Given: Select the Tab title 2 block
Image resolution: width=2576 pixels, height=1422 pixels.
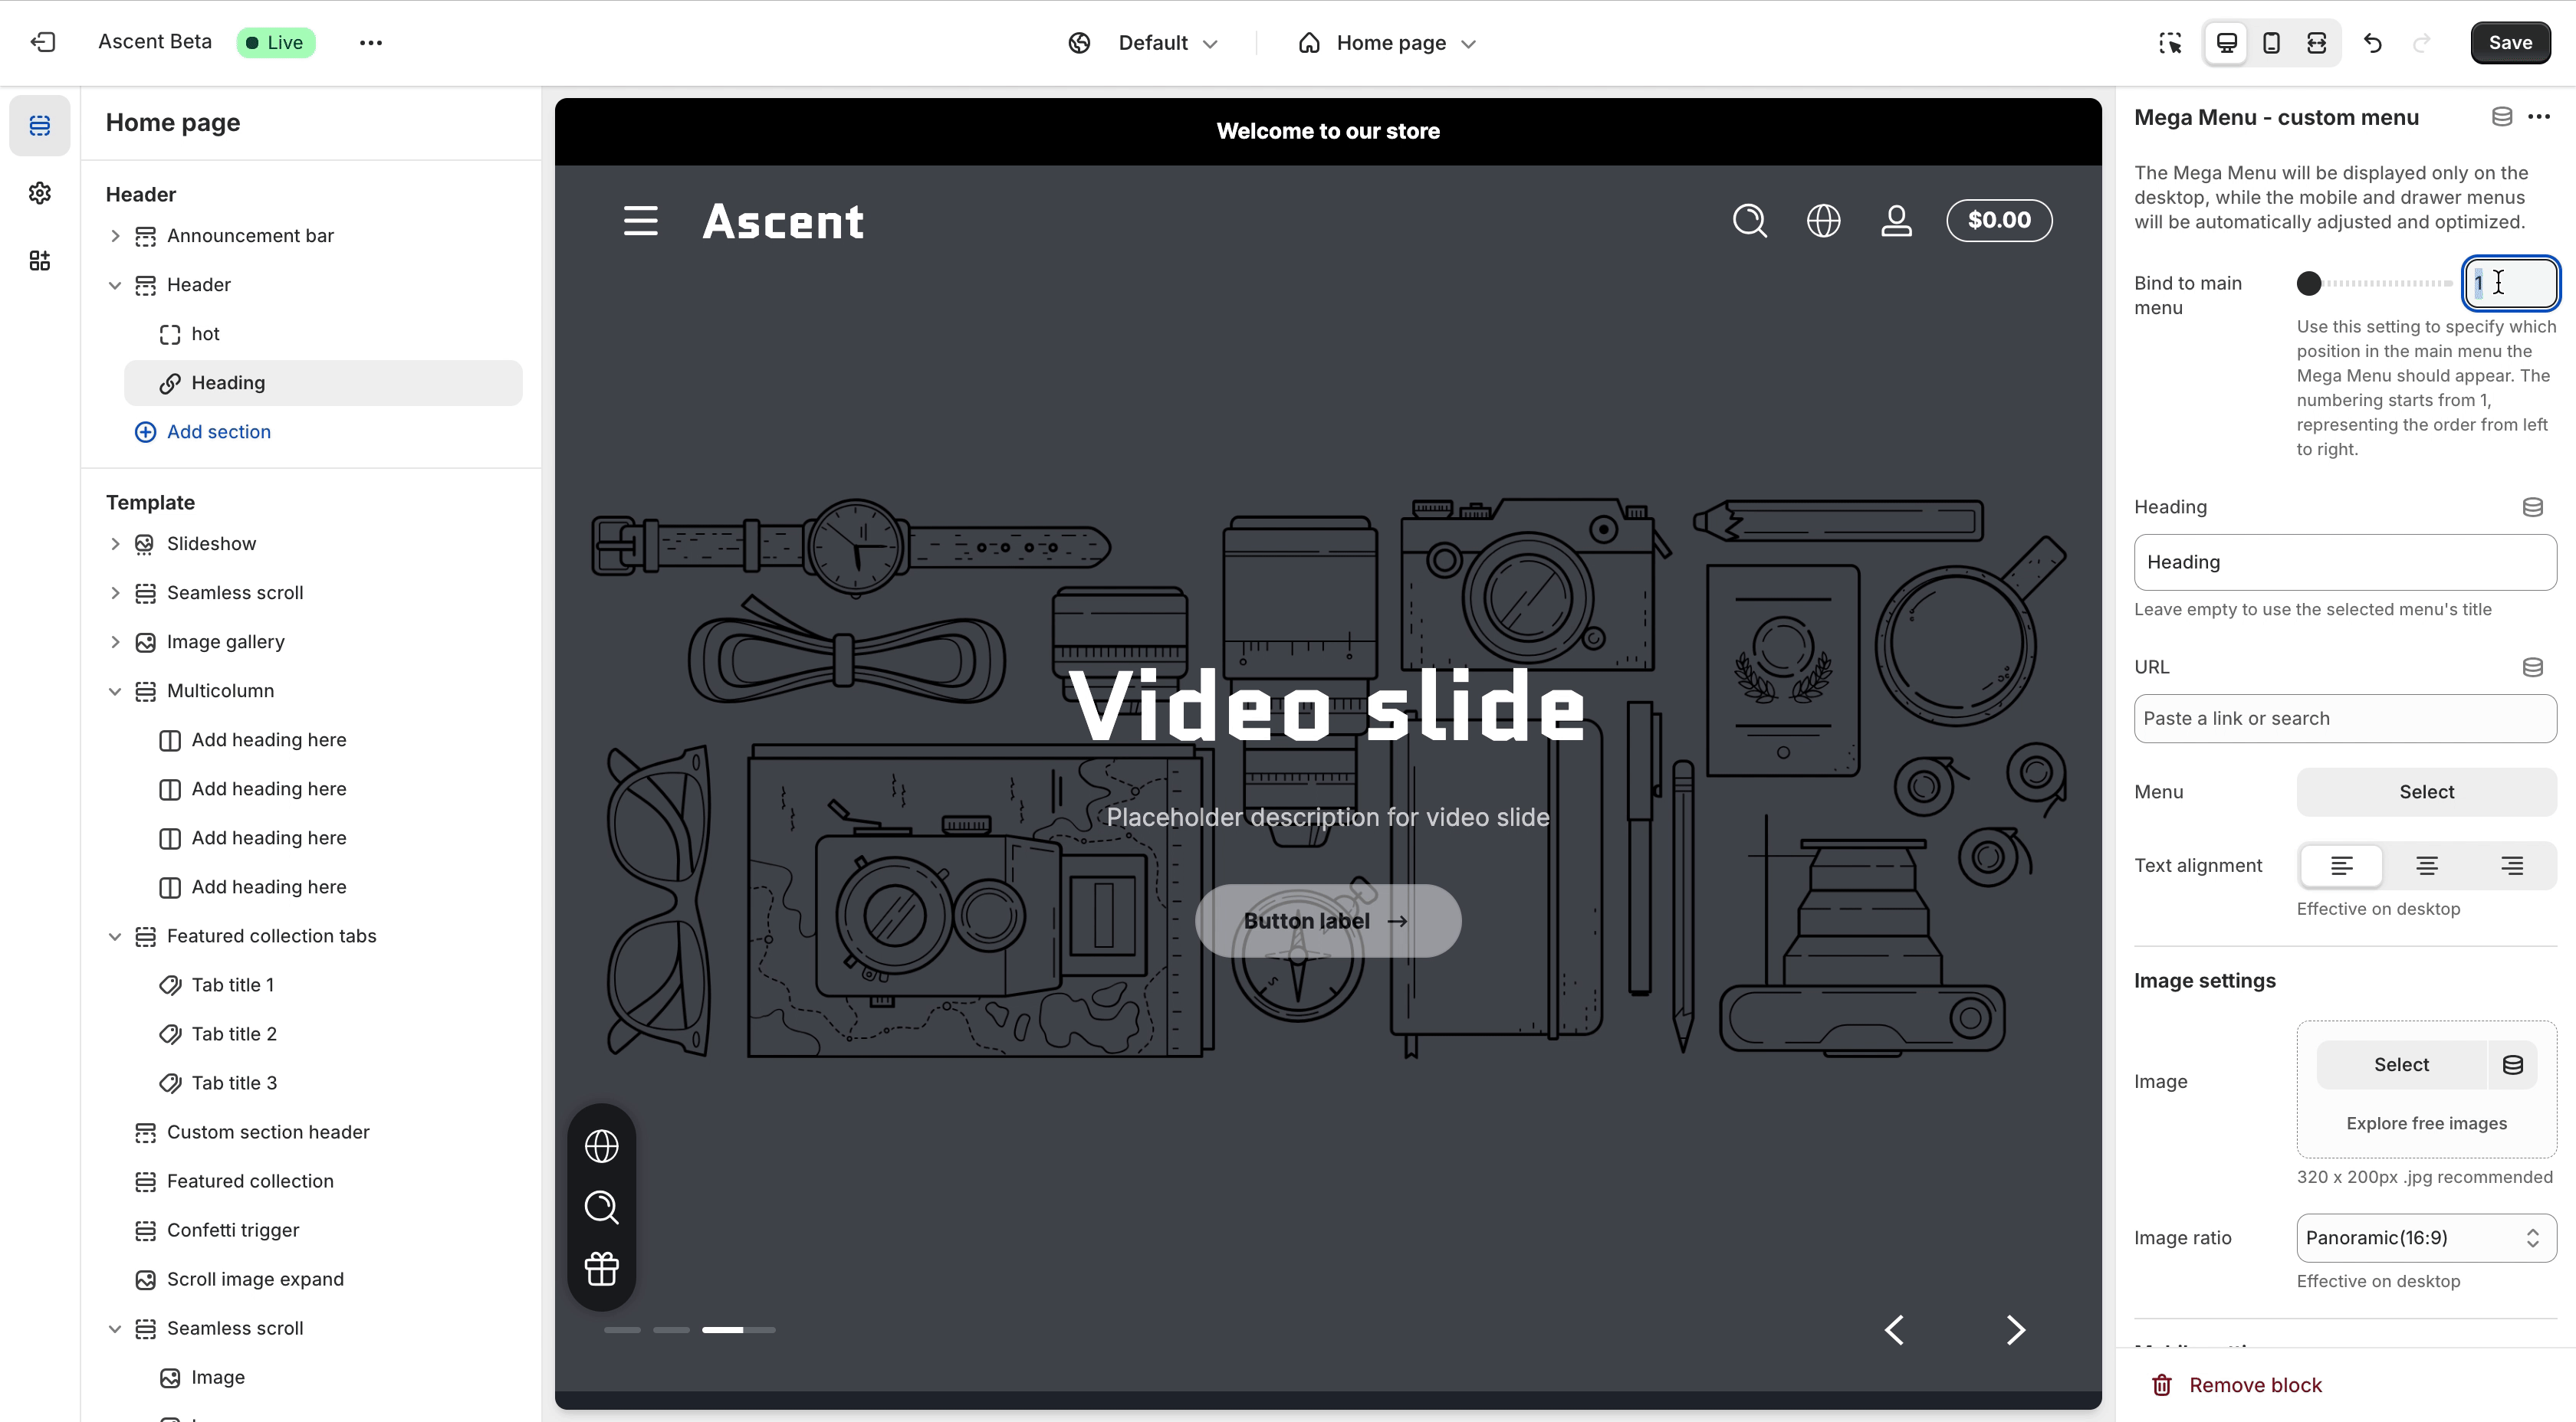Looking at the screenshot, I should tap(234, 1034).
